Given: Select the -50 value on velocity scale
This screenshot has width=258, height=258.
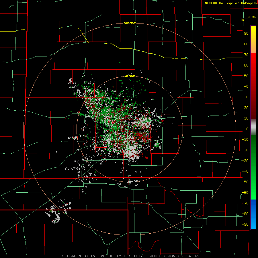Looking at the screenshot, I should coord(245,182).
